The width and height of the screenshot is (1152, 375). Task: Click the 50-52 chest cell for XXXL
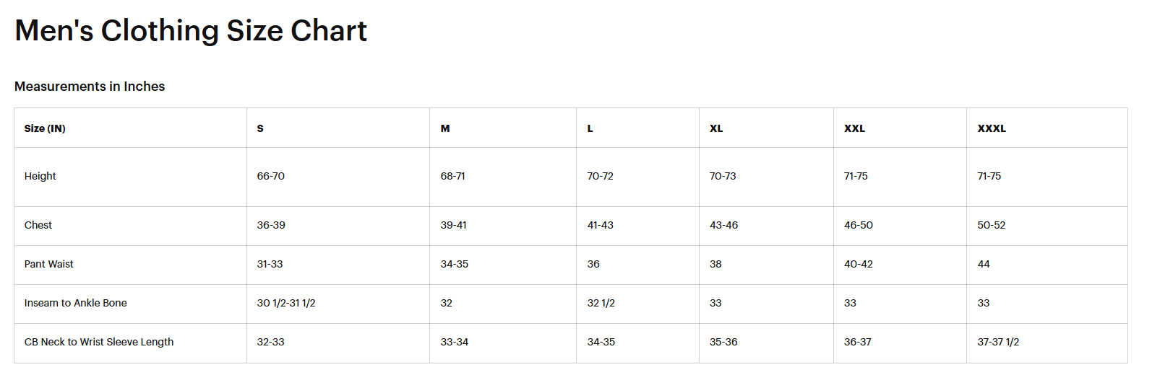pyautogui.click(x=992, y=225)
